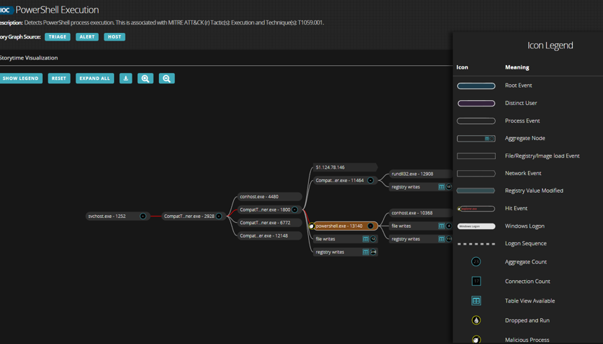603x344 pixels.
Task: Click the 'Icon Legend' heading
Action: [x=550, y=46]
